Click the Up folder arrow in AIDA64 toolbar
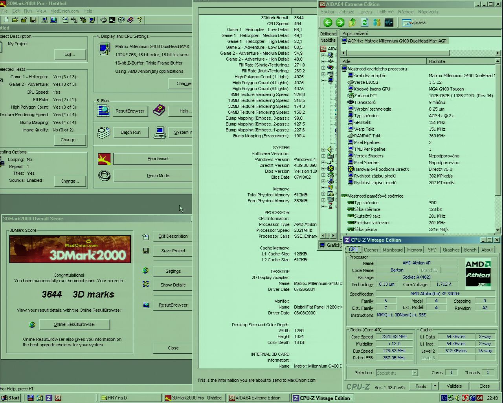503x403 pixels. [x=352, y=22]
